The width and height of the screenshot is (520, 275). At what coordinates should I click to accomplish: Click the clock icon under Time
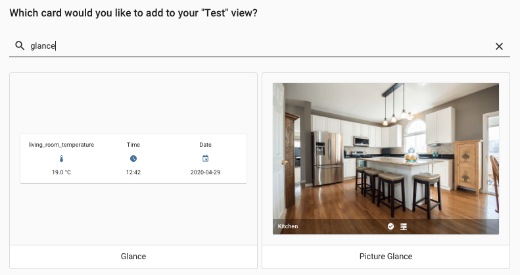click(x=133, y=159)
